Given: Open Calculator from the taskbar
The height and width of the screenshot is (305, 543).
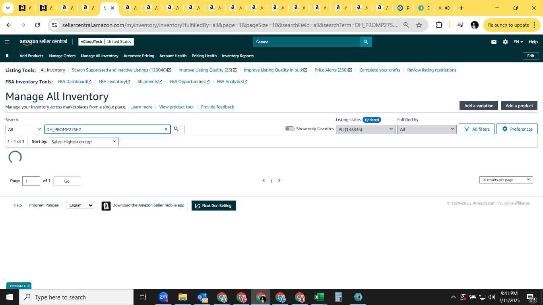Looking at the screenshot, I should click(x=339, y=297).
